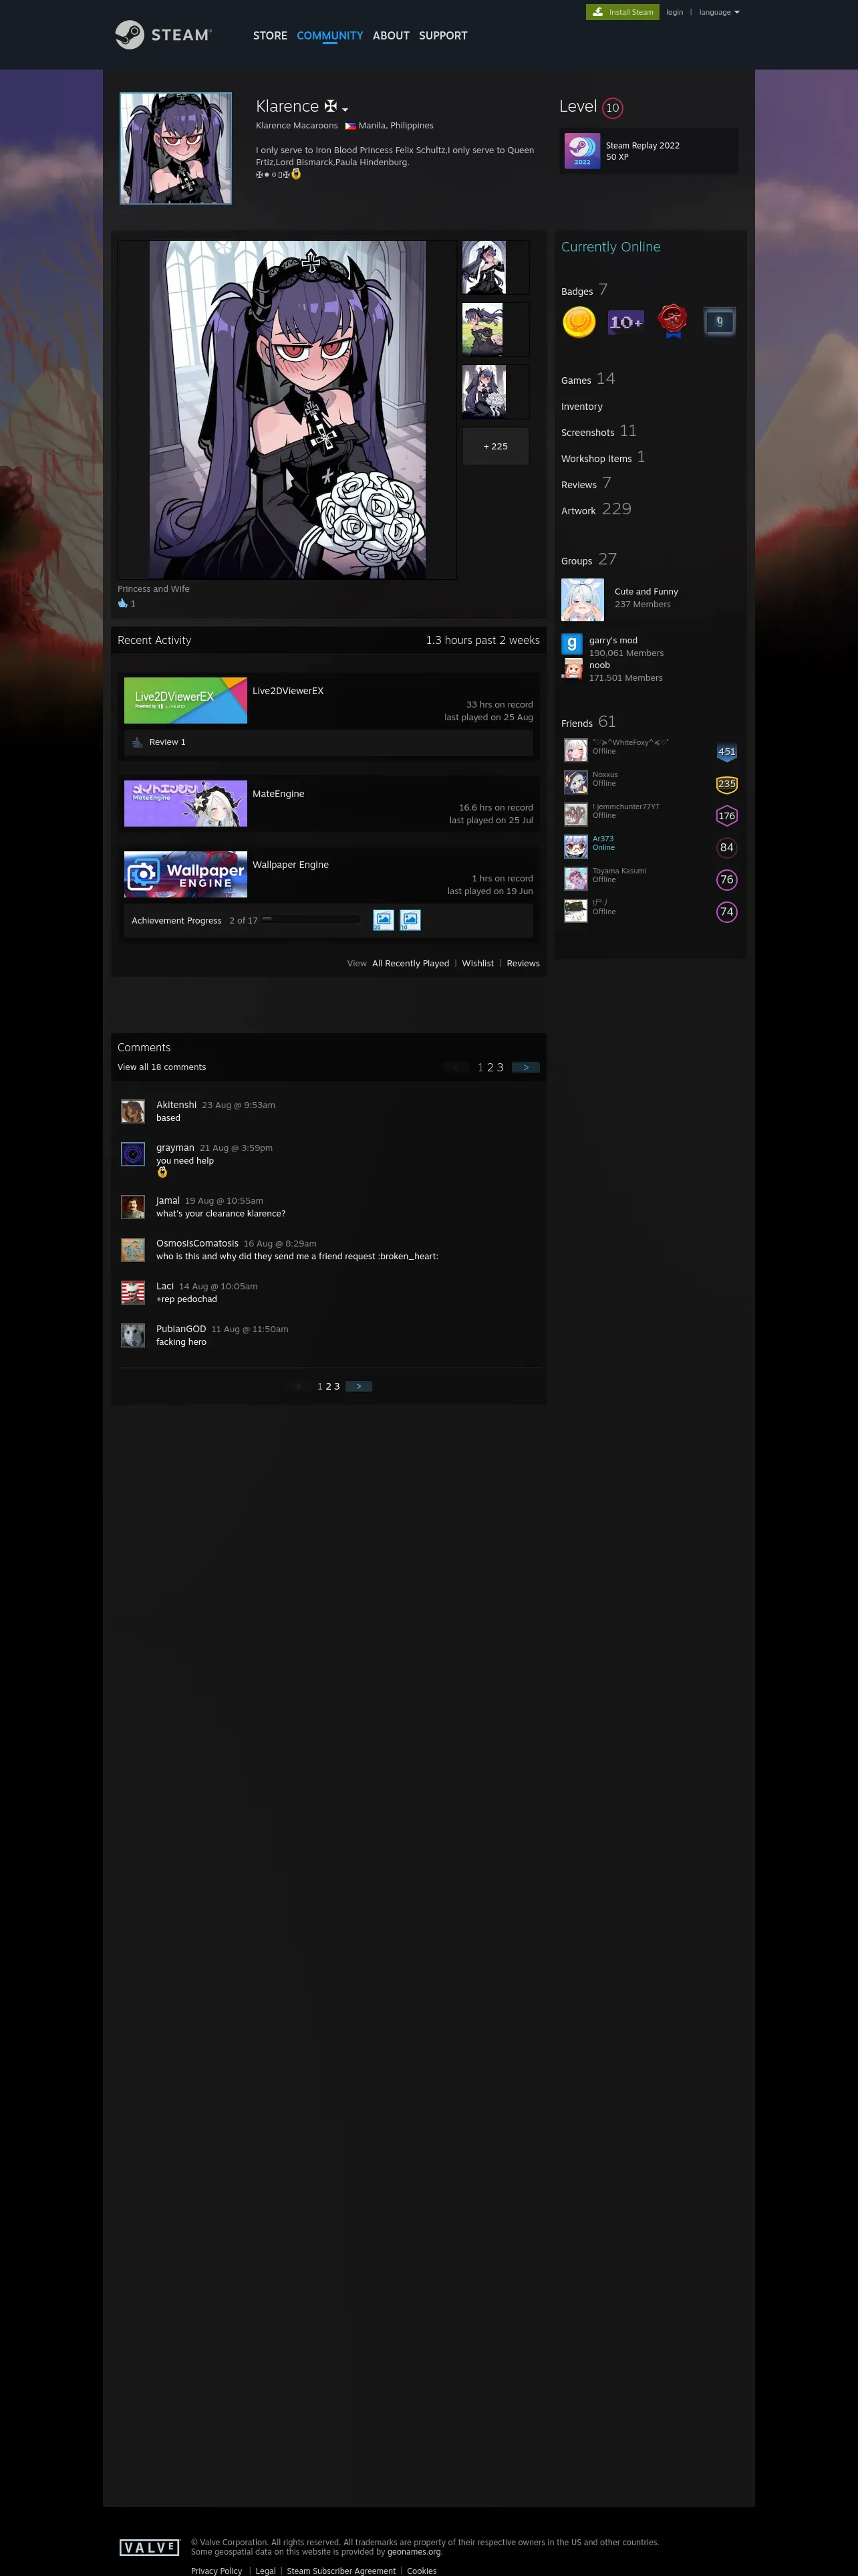Go to SUPPORT menu

tap(442, 36)
